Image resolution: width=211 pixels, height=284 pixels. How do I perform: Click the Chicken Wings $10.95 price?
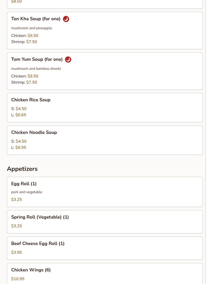(x=18, y=279)
